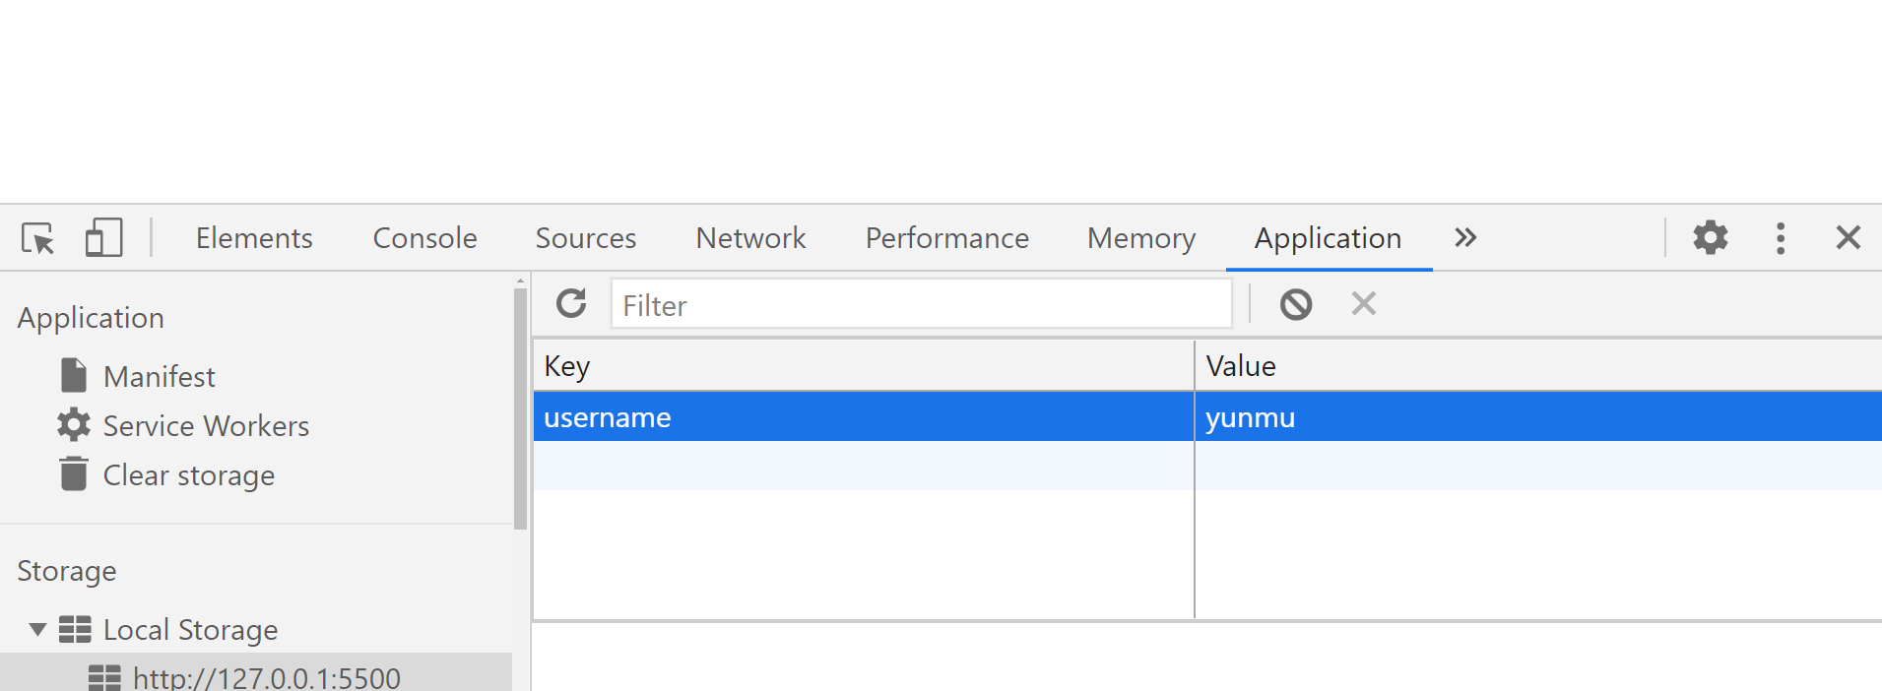The width and height of the screenshot is (1882, 691).
Task: Select the http://127.0.0.1:5500 origin
Action: point(266,678)
